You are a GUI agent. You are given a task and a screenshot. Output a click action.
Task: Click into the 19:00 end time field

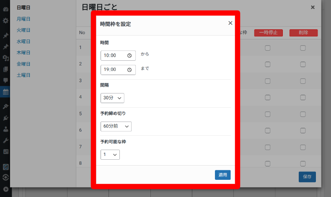118,70
